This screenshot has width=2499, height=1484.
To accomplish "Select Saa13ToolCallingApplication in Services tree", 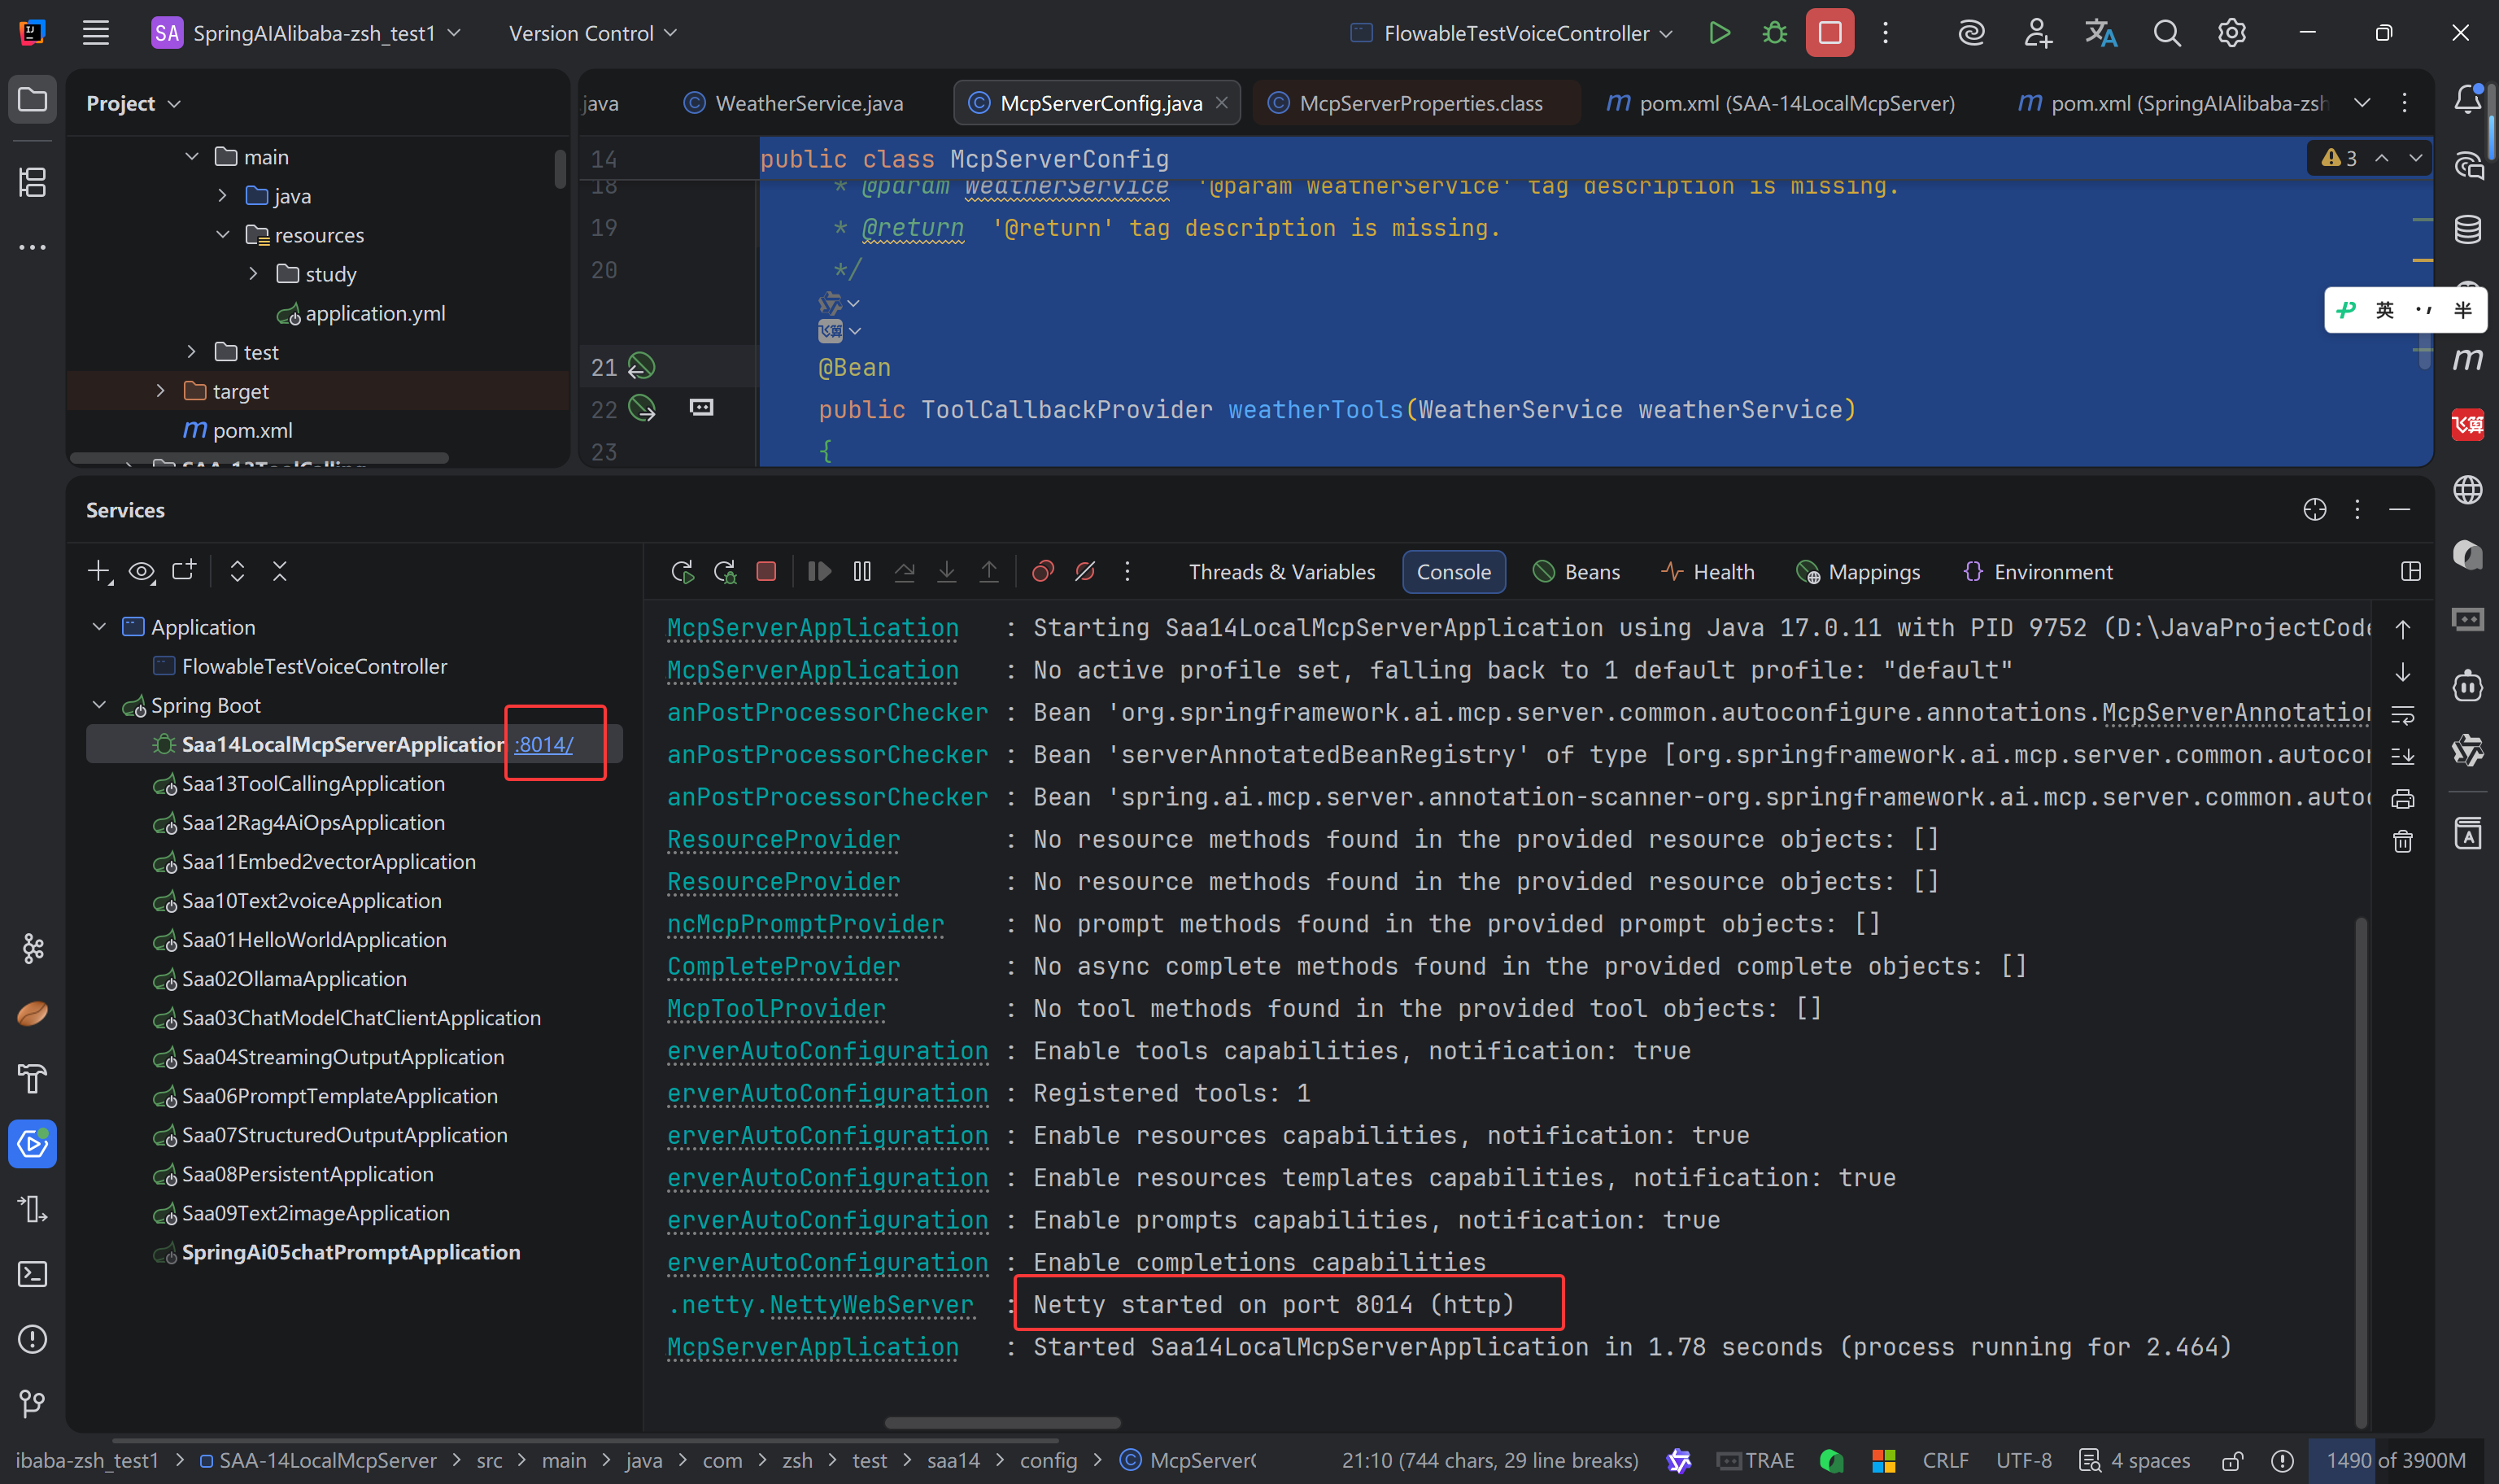I will [x=313, y=783].
